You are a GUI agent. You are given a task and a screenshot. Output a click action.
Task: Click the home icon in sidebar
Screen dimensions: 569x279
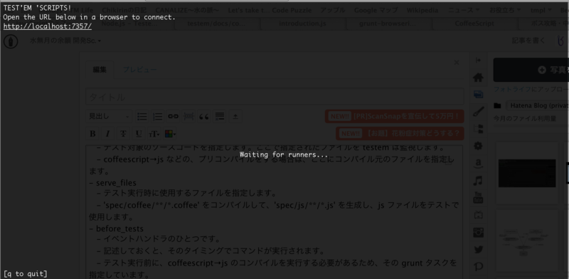478,77
